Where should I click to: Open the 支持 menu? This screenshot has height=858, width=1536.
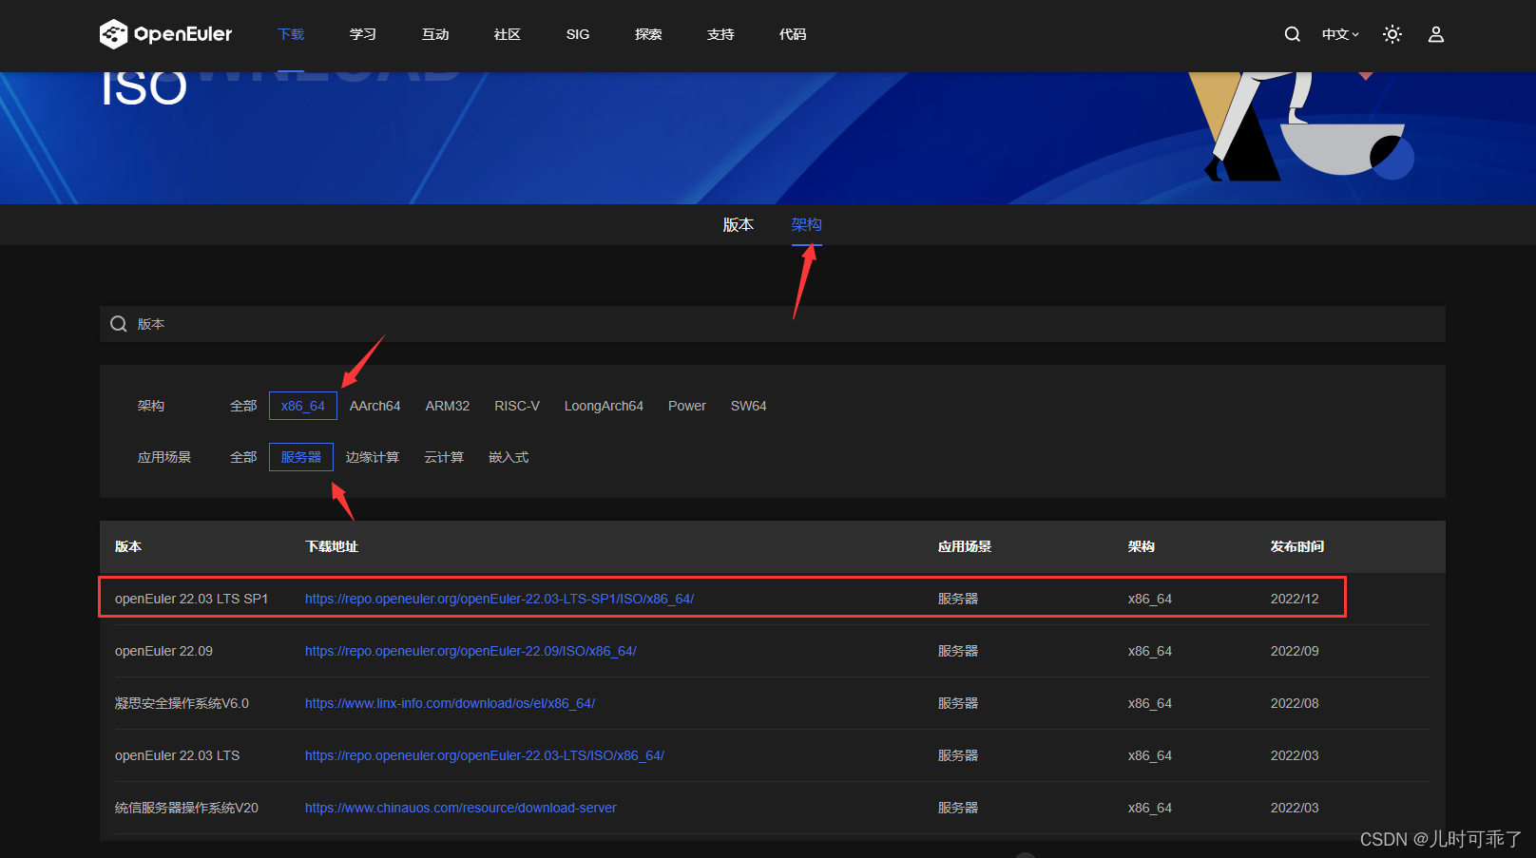pos(720,34)
